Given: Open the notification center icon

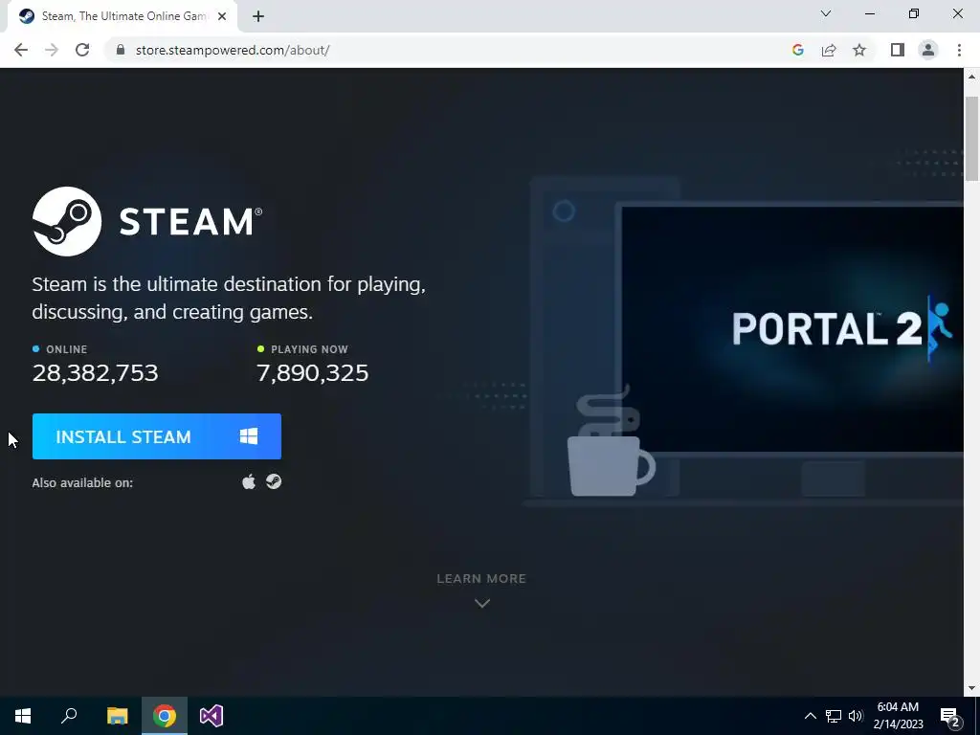Looking at the screenshot, I should click(950, 716).
